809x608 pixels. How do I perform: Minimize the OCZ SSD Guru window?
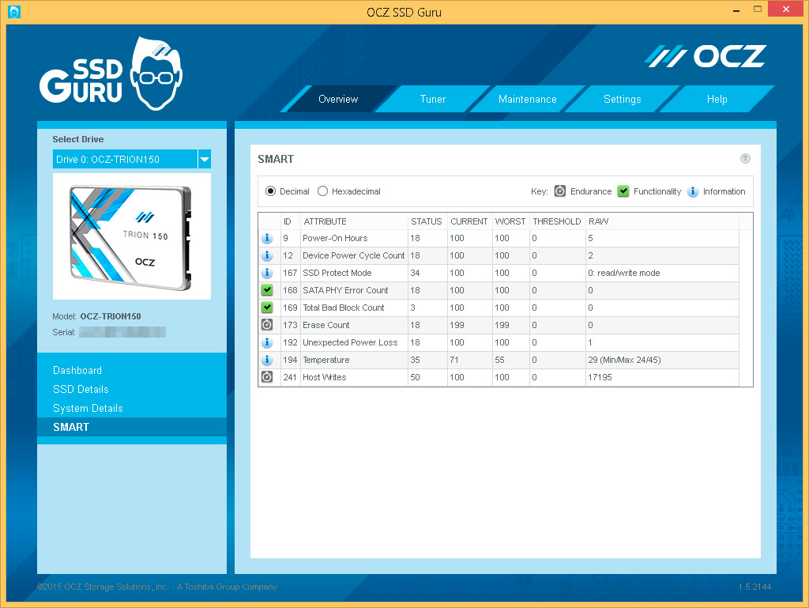[736, 9]
